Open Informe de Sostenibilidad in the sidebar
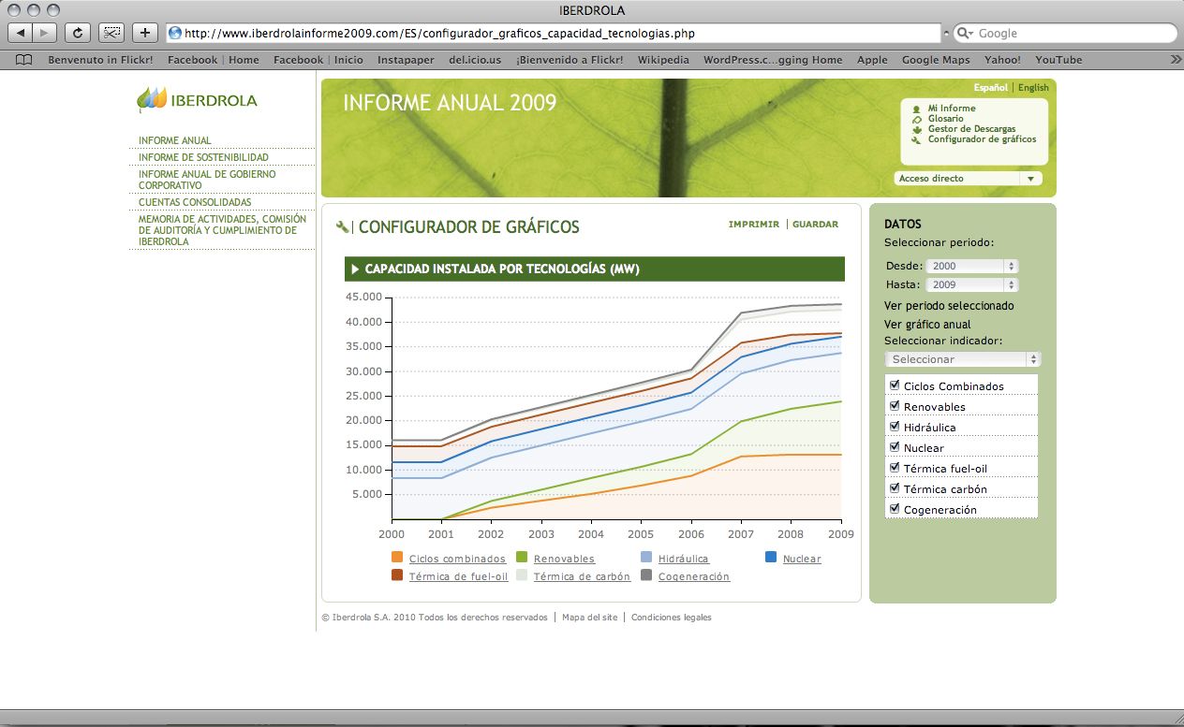Viewport: 1184px width, 727px height. (203, 157)
